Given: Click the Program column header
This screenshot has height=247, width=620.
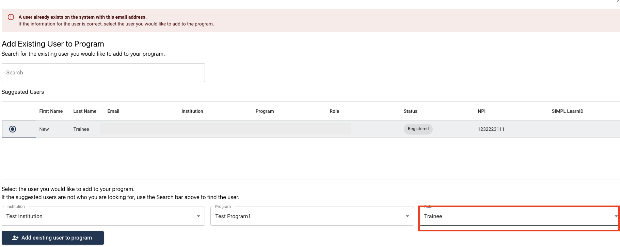Looking at the screenshot, I should [x=265, y=111].
